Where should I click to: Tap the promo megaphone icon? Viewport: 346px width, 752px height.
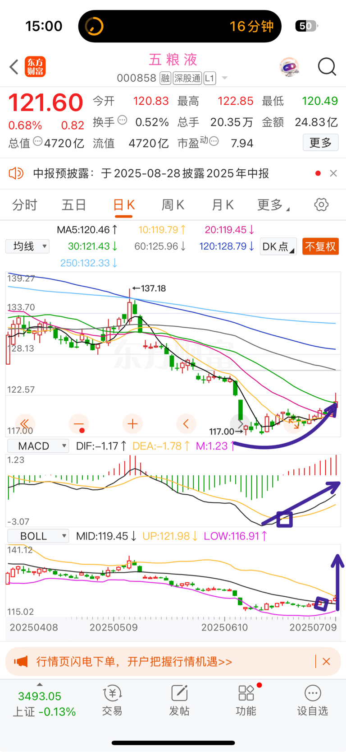click(21, 662)
